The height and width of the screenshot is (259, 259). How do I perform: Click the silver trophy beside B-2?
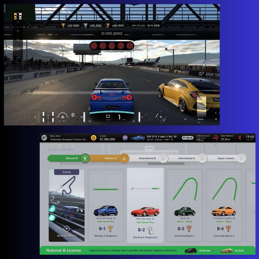tap(150, 230)
